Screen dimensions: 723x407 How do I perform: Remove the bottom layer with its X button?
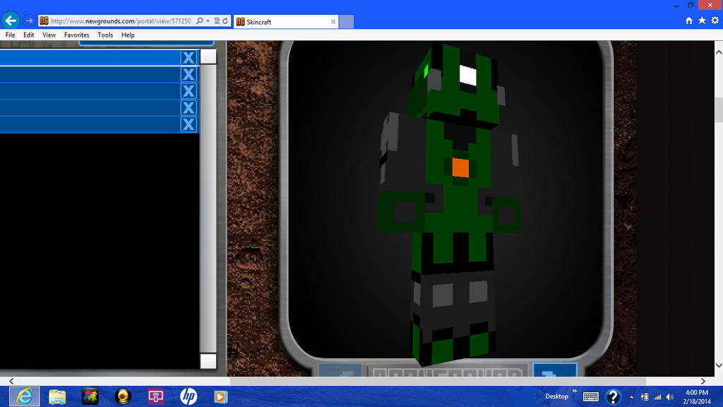point(188,124)
